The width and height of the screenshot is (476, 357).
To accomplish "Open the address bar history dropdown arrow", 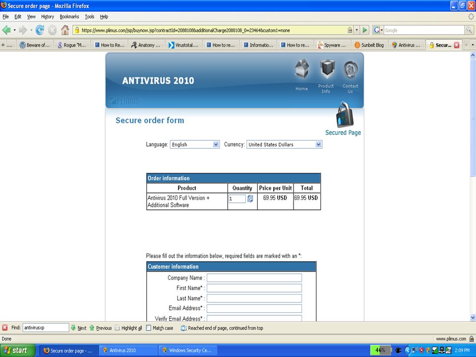I will pos(357,30).
